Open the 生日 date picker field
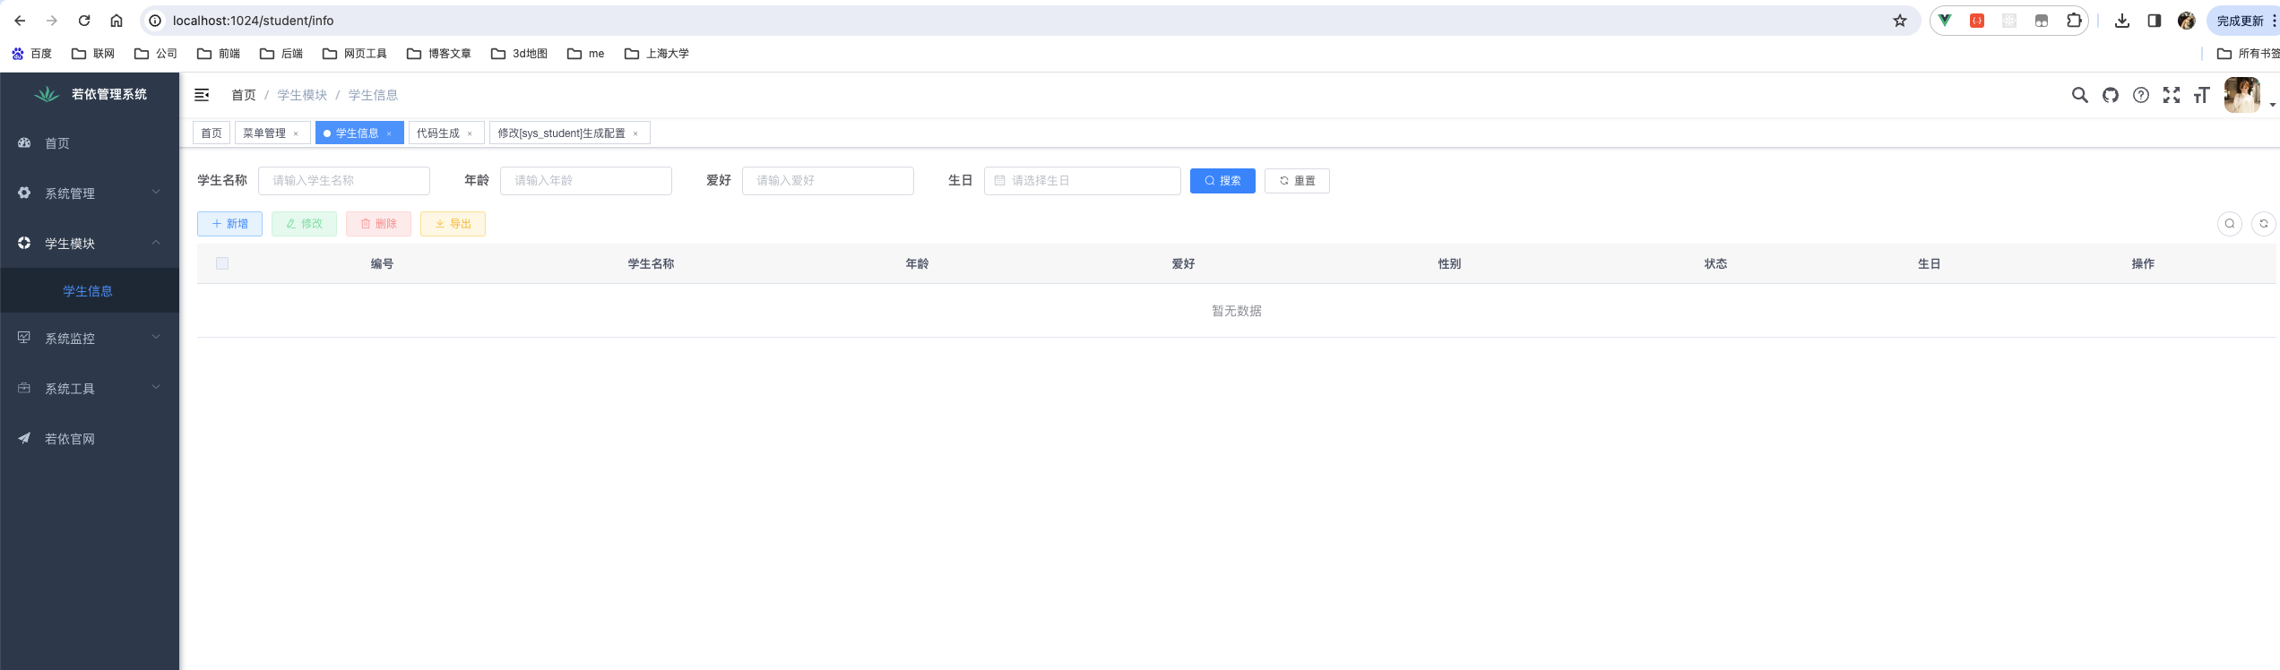Image resolution: width=2280 pixels, height=670 pixels. click(x=1083, y=181)
